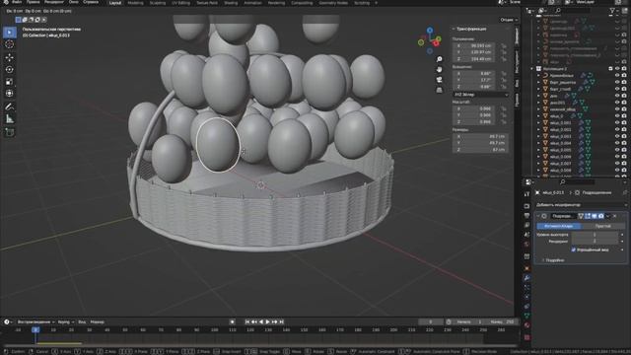Image resolution: width=631 pixels, height=355 pixels.
Task: Toggle modifier show-in-render camera icon
Action: tap(600, 216)
